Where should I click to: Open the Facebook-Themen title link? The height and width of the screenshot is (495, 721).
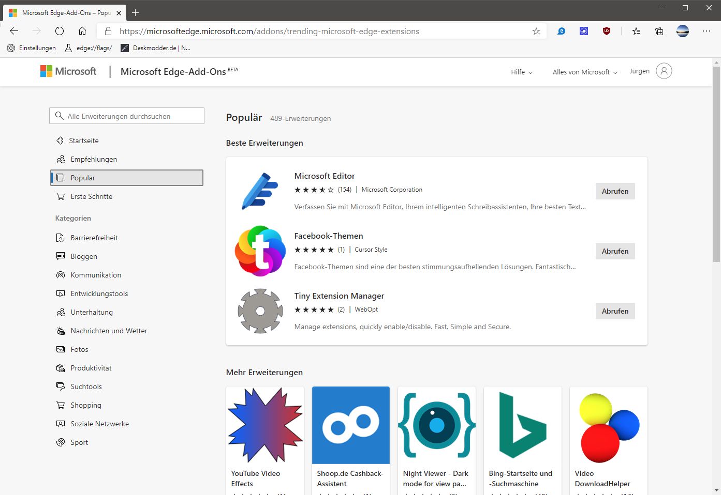(329, 236)
